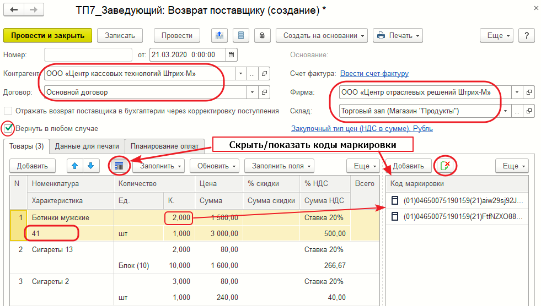Click icon of marking code ending FtfNZXO88

pyautogui.click(x=395, y=216)
